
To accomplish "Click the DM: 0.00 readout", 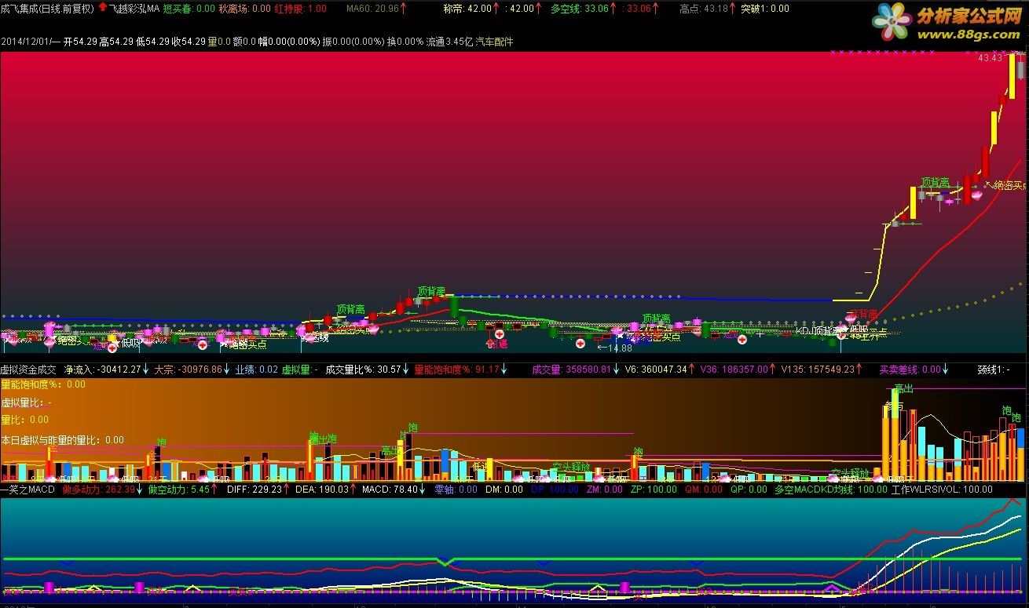I will pos(504,490).
